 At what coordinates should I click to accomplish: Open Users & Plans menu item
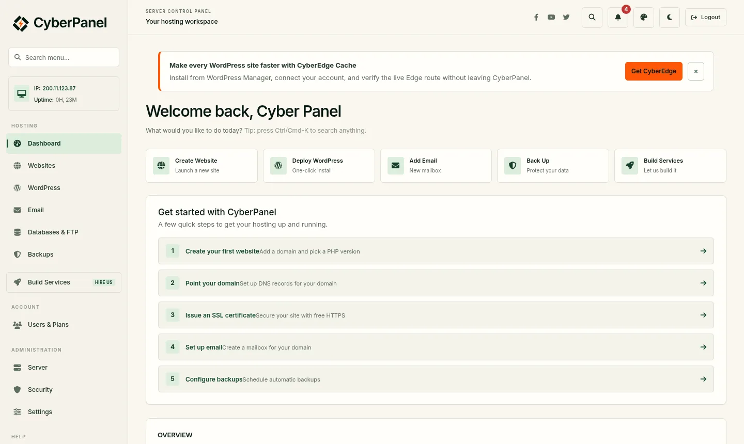[64, 325]
